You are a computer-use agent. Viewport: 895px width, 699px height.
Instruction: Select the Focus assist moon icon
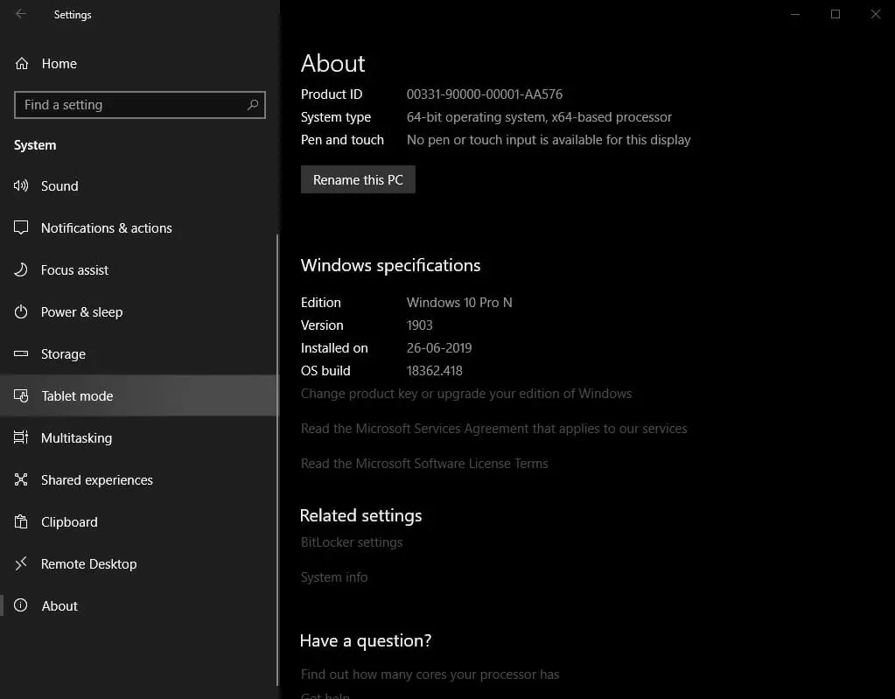(22, 269)
